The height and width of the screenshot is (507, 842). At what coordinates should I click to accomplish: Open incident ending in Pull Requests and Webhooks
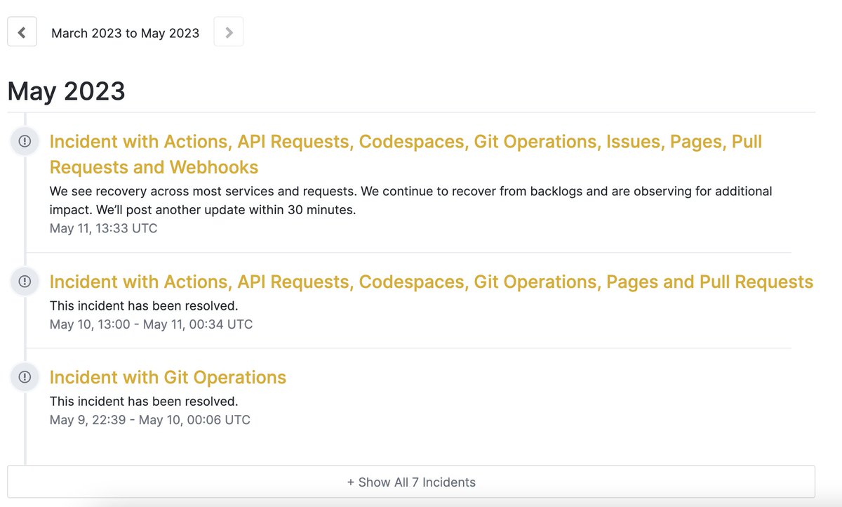406,154
